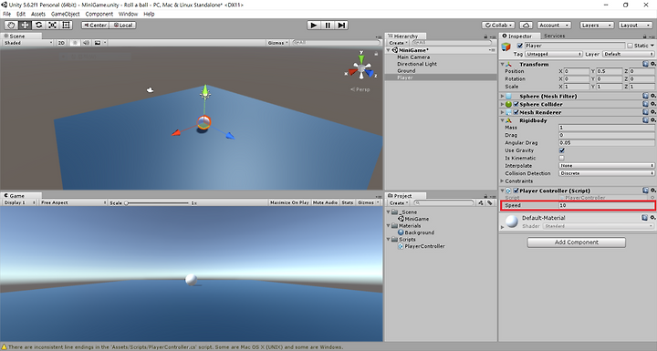Open the cloud services icon
The width and height of the screenshot is (657, 351).
(x=526, y=26)
